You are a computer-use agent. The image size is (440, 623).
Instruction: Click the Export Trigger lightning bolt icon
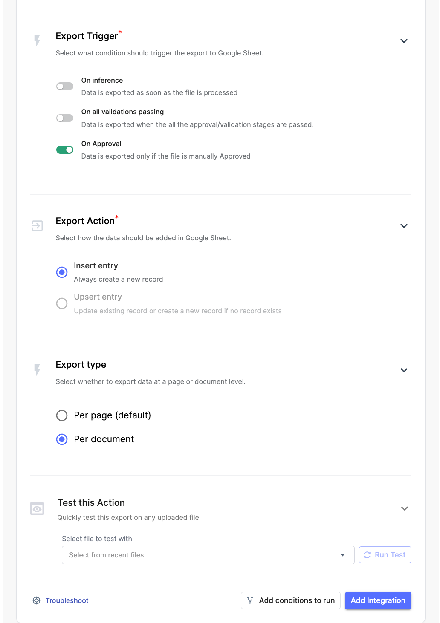click(x=37, y=40)
